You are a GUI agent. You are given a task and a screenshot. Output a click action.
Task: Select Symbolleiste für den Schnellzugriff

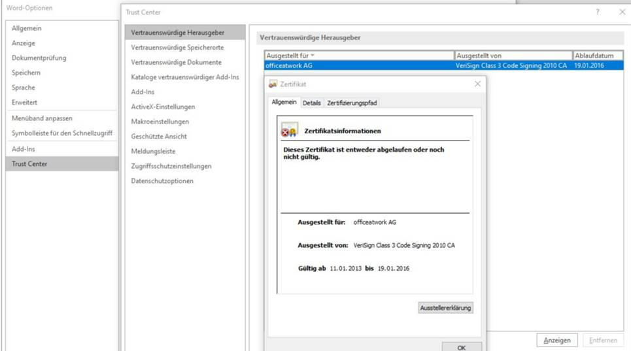62,133
